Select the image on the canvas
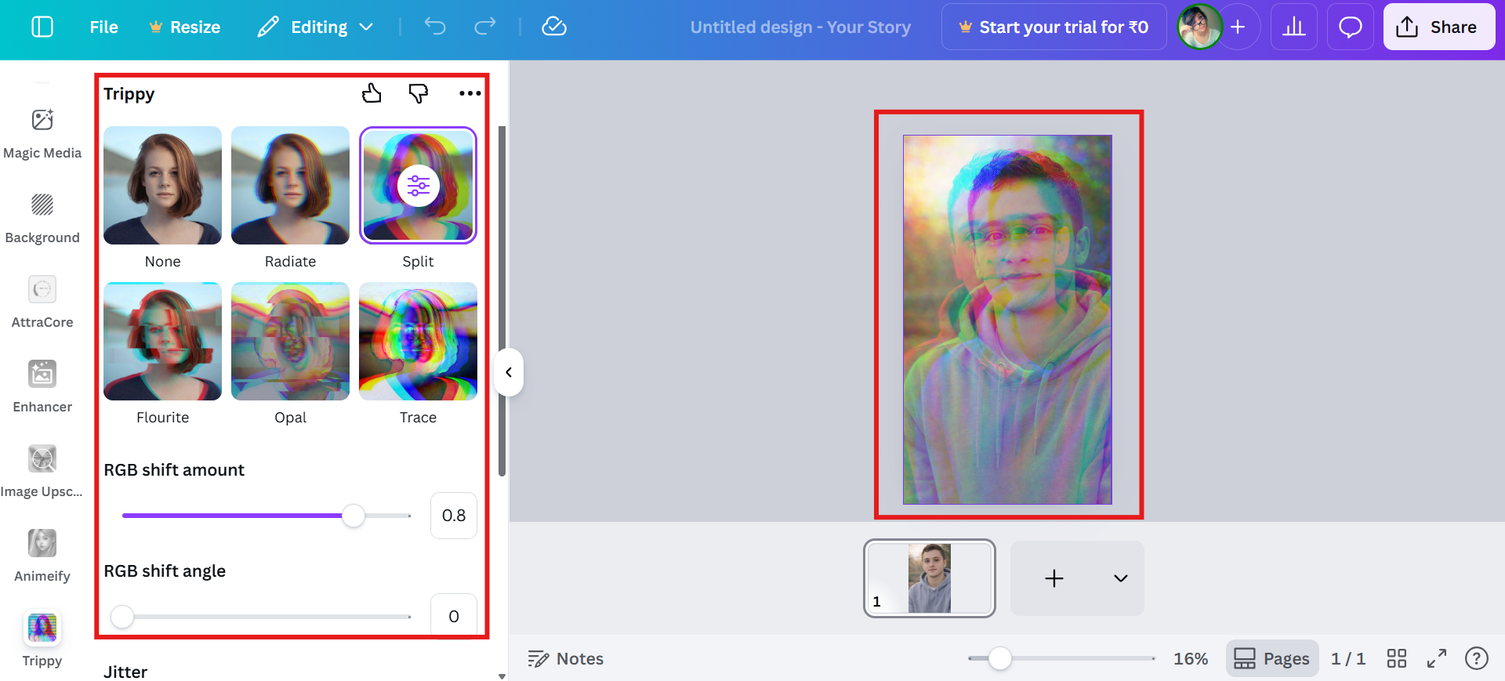This screenshot has width=1505, height=681. pyautogui.click(x=1007, y=320)
